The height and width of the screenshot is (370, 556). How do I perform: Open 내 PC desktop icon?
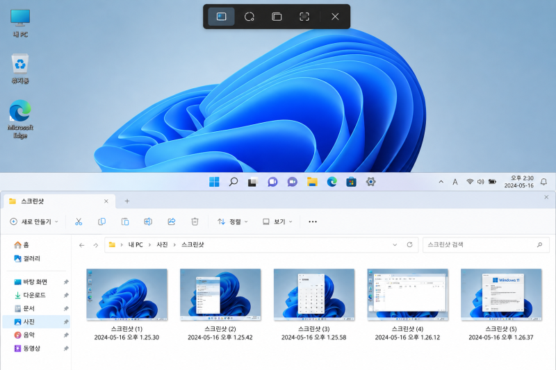[x=20, y=24]
